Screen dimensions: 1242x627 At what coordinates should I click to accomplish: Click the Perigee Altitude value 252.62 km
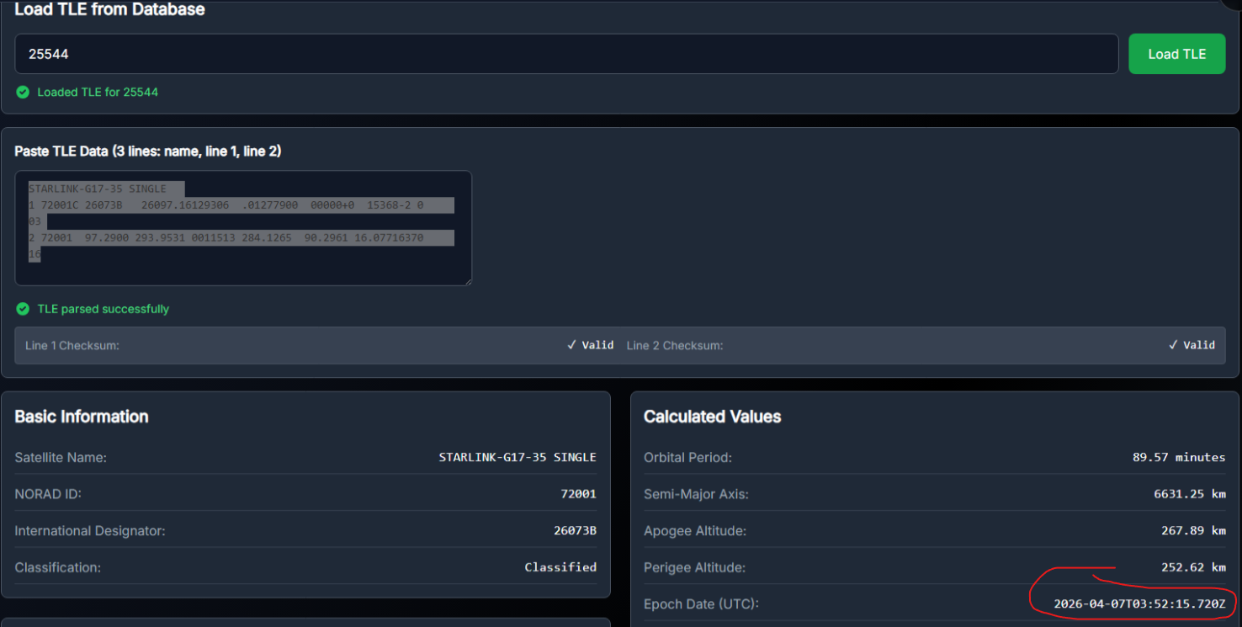(x=1192, y=567)
